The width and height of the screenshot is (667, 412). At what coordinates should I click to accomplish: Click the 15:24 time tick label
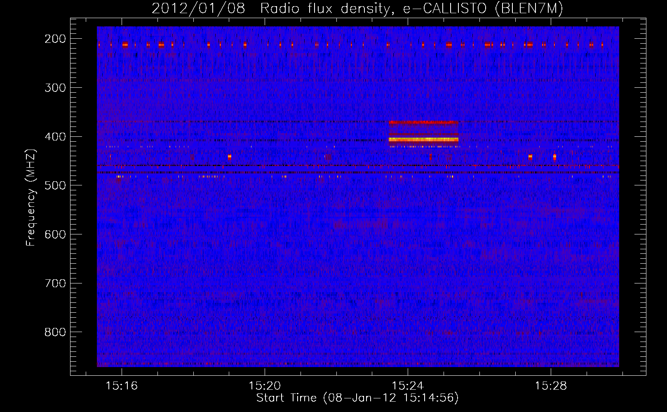point(408,386)
